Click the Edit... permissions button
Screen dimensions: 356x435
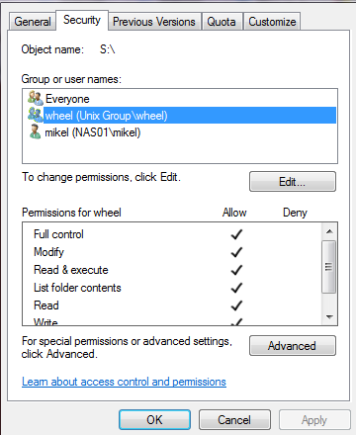click(x=293, y=182)
